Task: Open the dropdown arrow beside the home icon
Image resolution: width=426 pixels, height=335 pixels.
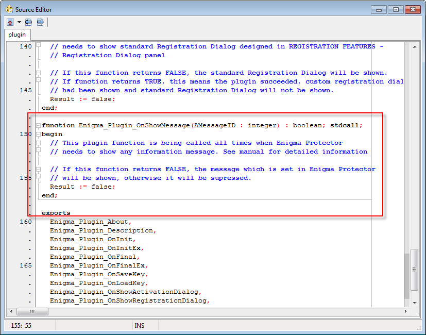Action: click(19, 22)
